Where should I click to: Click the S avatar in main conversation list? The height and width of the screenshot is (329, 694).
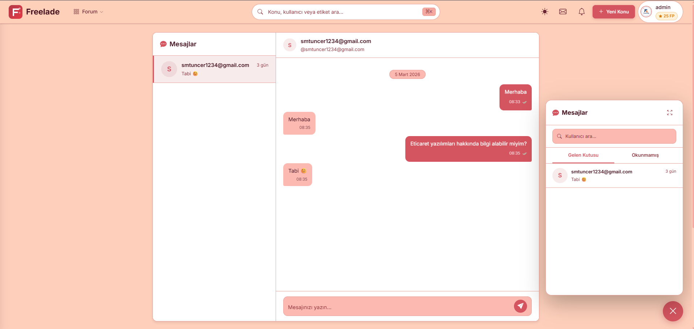pyautogui.click(x=169, y=69)
